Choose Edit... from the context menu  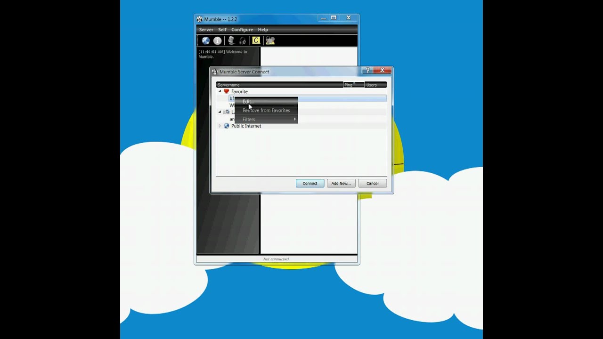click(266, 102)
